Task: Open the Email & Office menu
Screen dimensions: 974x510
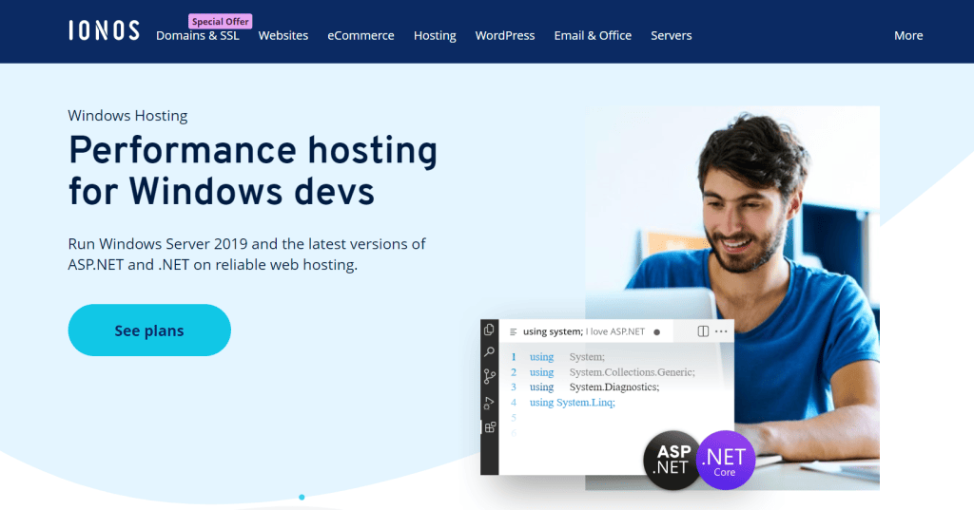Action: point(593,35)
